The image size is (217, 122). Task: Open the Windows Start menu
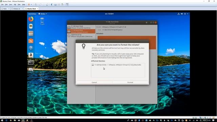pyautogui.click(x=2, y=120)
